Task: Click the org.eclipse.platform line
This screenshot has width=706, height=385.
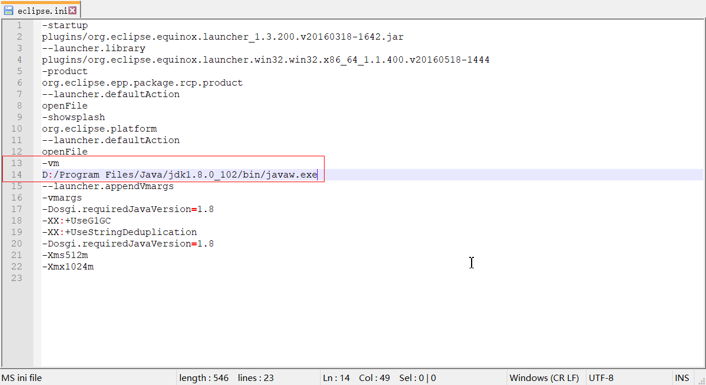Action: pyautogui.click(x=99, y=129)
